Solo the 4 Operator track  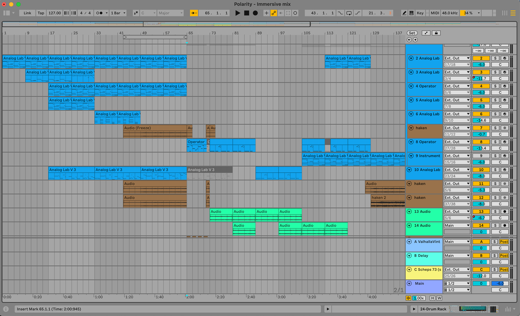tap(495, 86)
